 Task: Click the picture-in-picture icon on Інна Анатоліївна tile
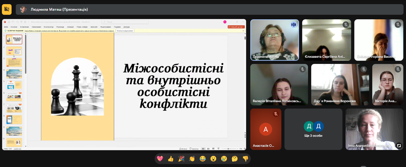point(399,145)
